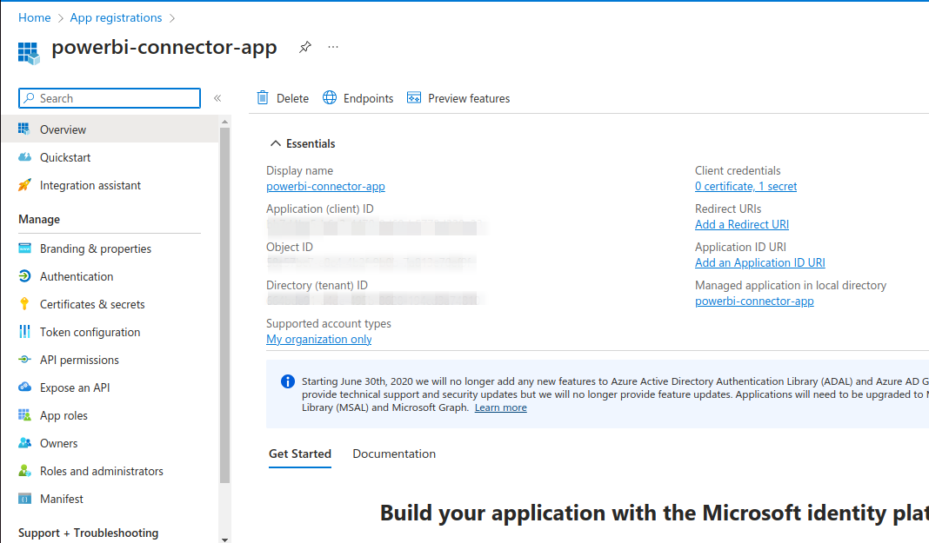Click Delete button label in toolbar

point(292,98)
